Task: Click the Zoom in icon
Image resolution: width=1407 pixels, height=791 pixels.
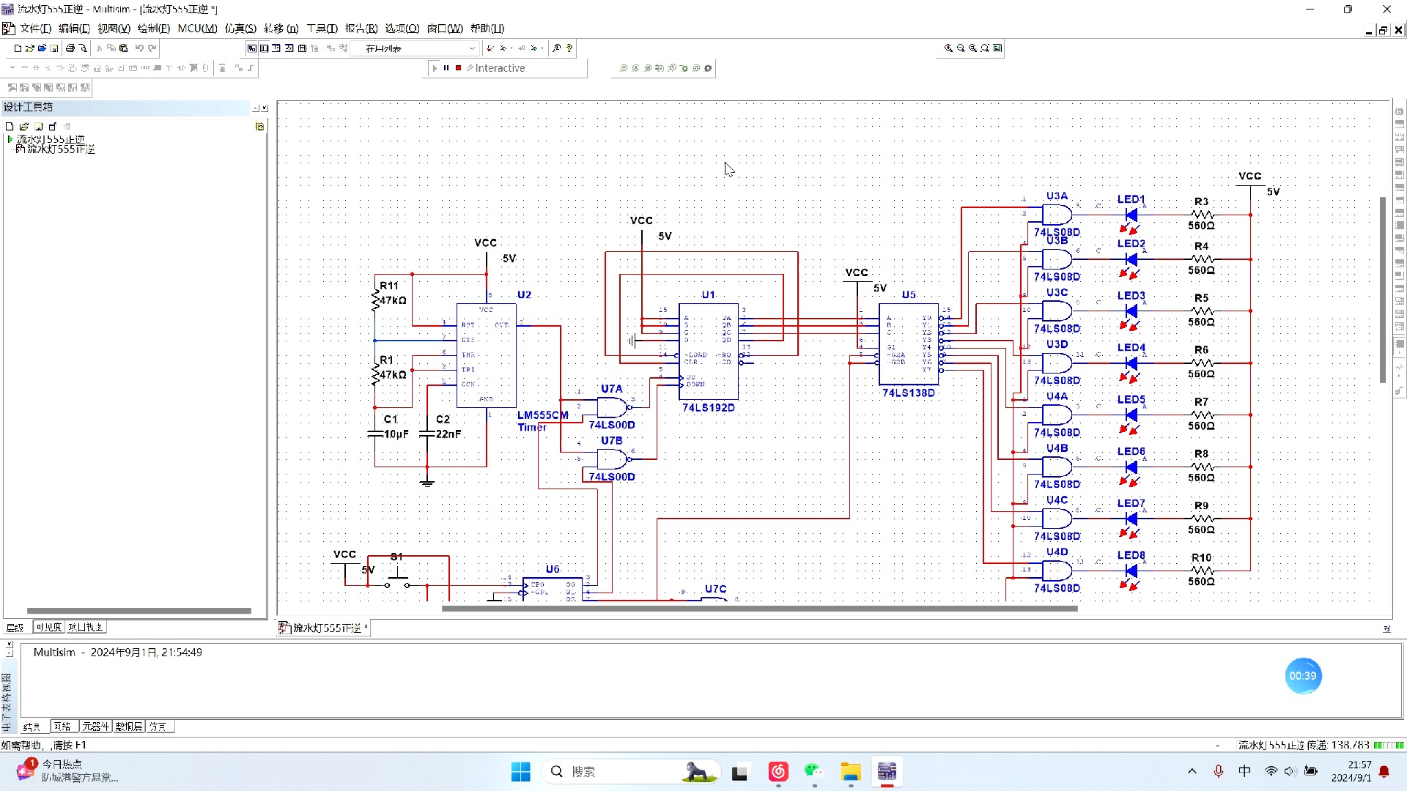Action: [x=949, y=48]
